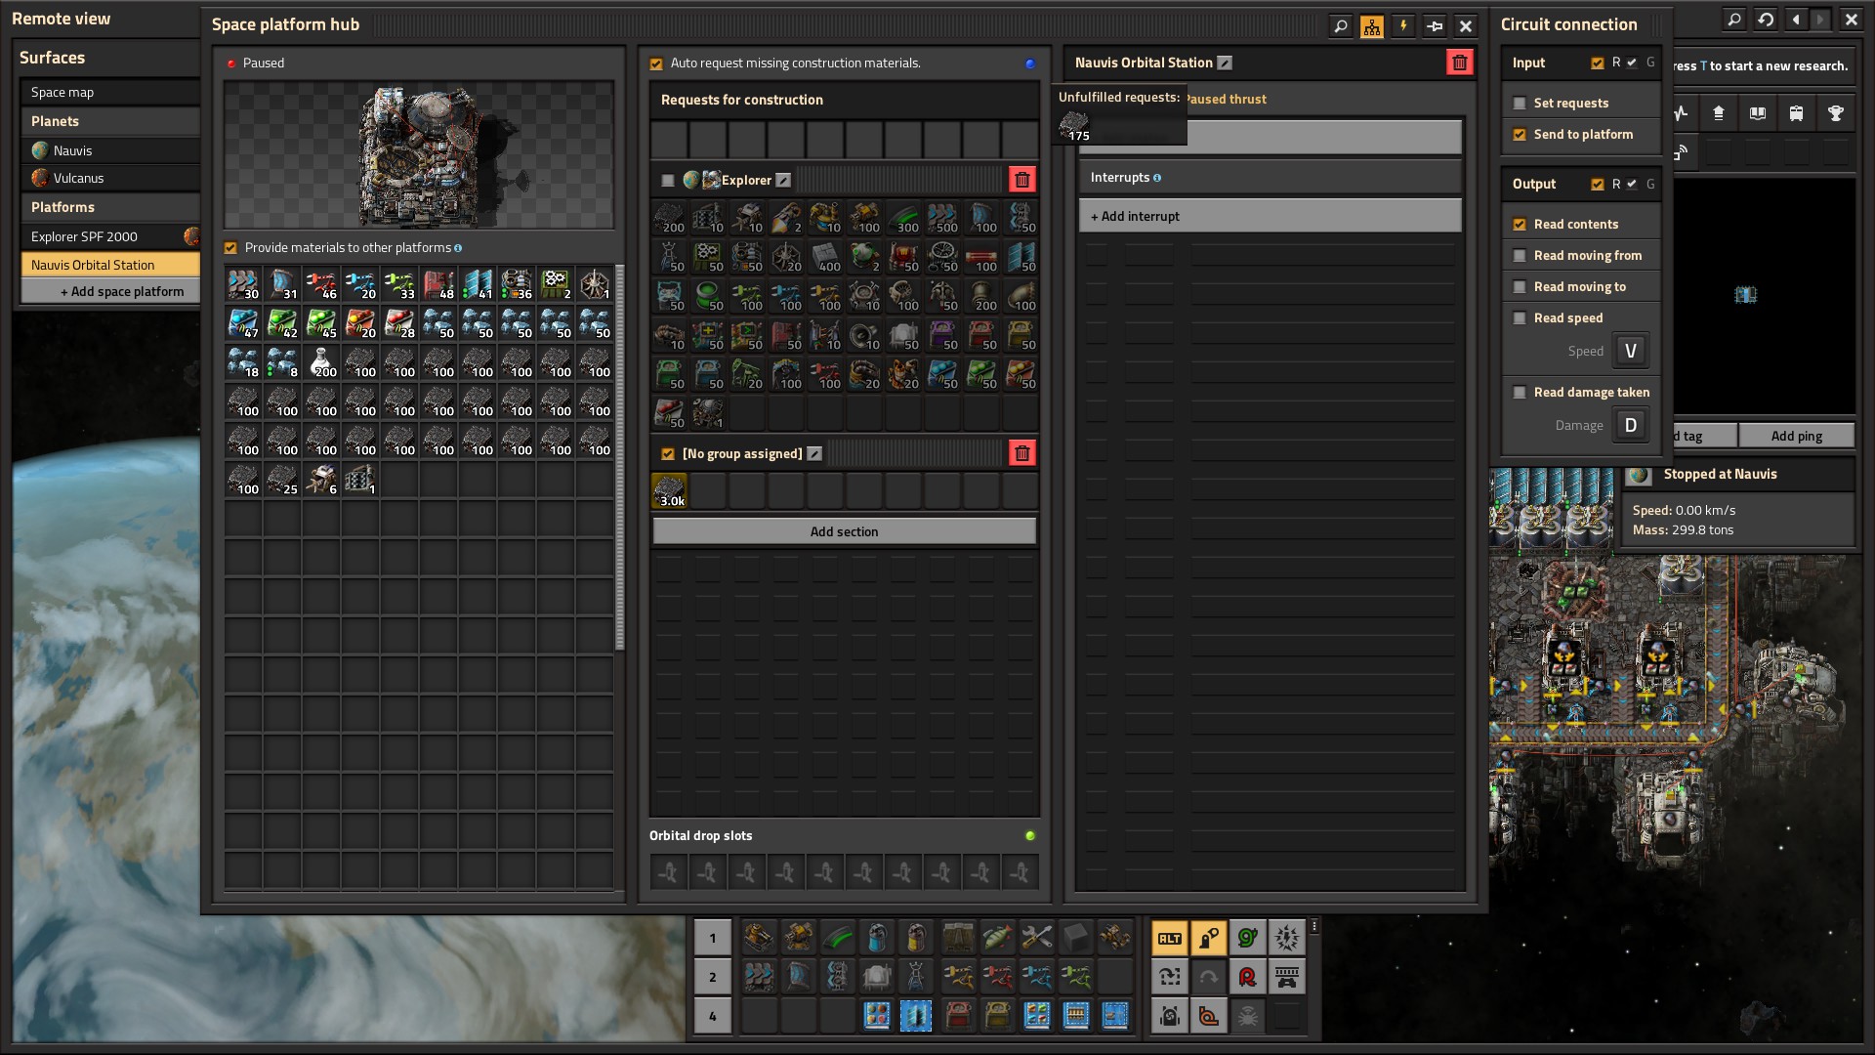Open the trains overview via the train icon
This screenshot has width=1875, height=1055.
[1796, 113]
